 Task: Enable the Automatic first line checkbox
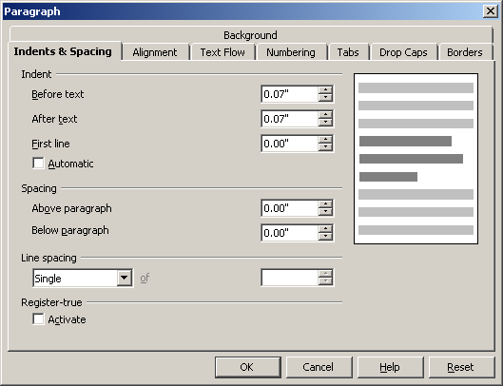pos(38,163)
